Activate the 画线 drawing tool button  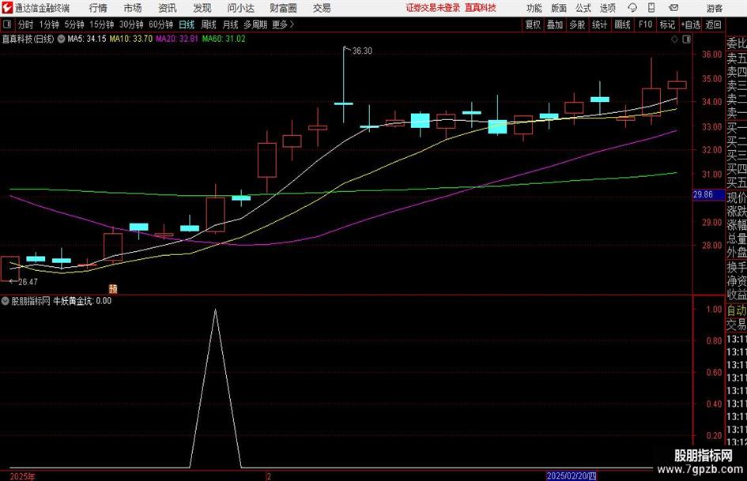tap(622, 24)
